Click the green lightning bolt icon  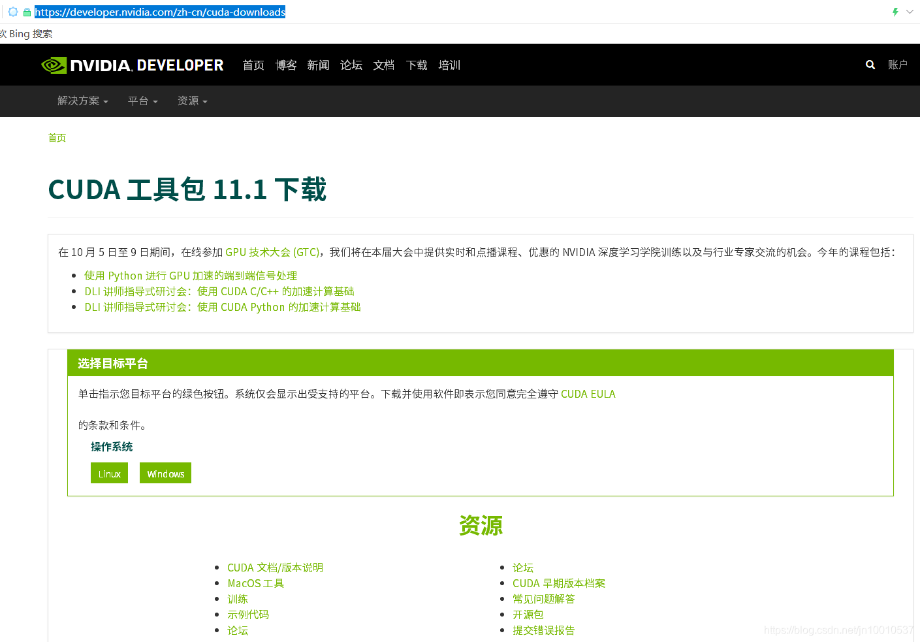pos(895,12)
